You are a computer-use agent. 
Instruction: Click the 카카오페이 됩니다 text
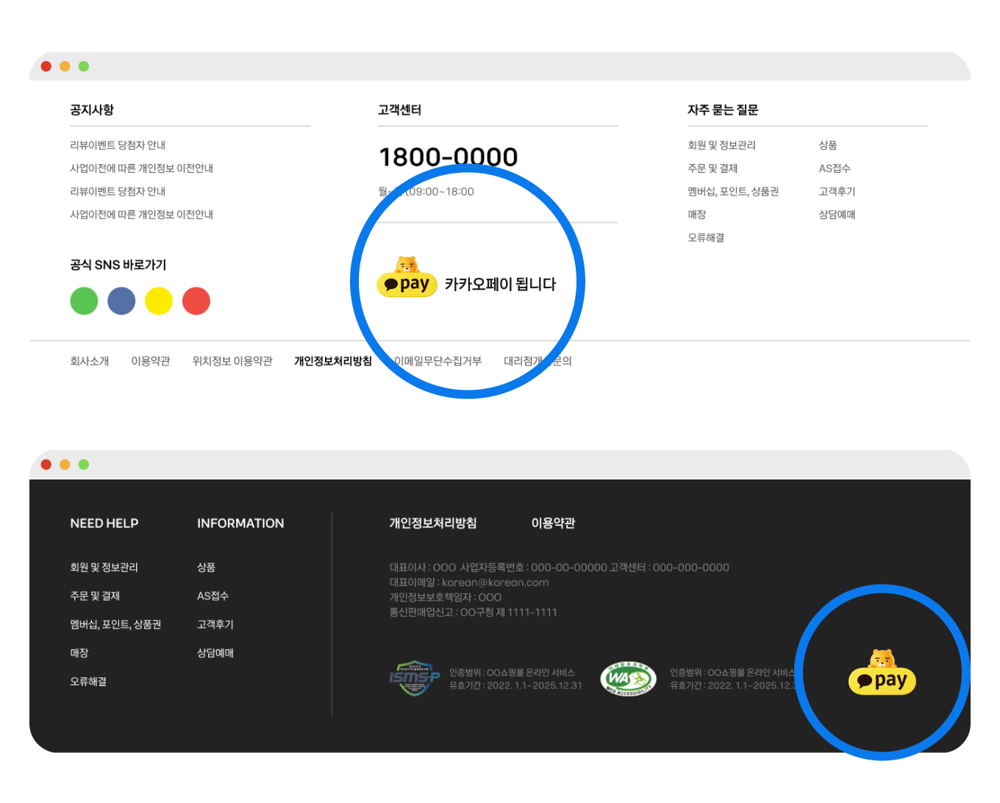click(500, 285)
